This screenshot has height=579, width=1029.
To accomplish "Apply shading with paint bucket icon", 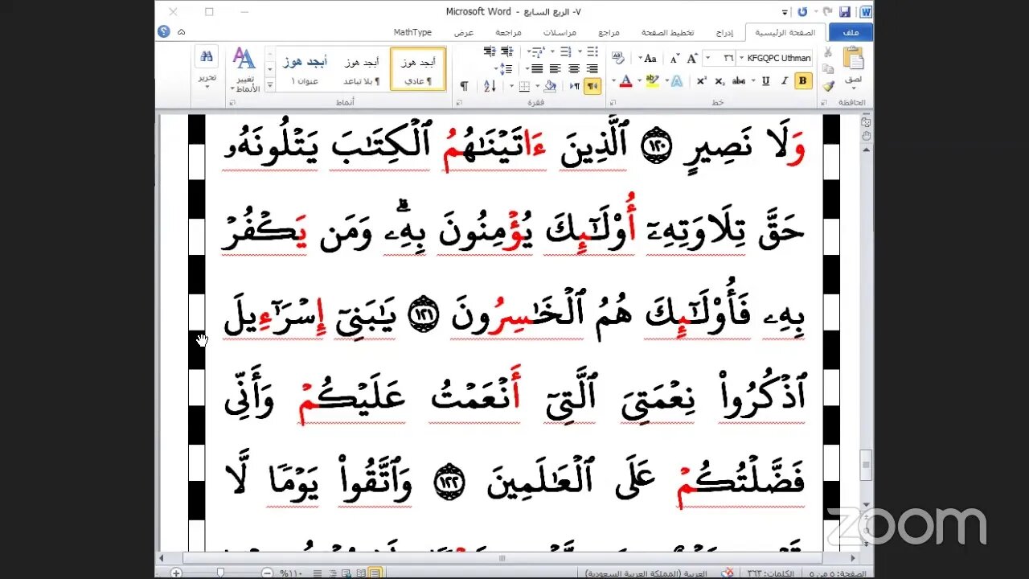I will point(550,86).
